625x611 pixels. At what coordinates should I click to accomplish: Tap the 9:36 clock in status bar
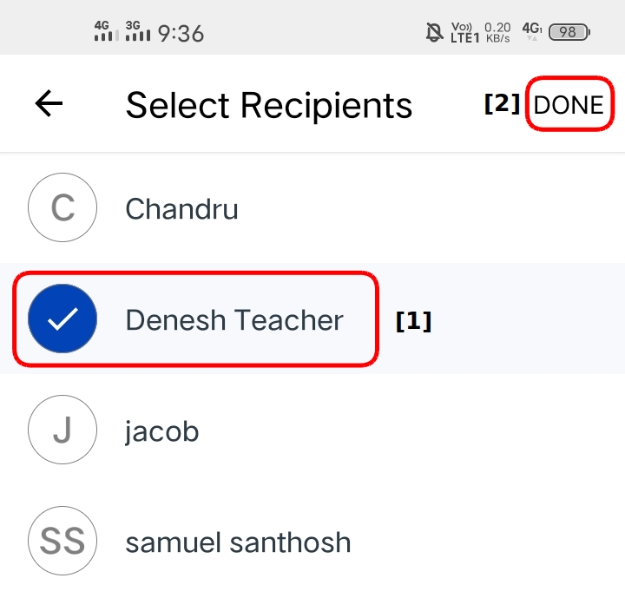[x=181, y=33]
